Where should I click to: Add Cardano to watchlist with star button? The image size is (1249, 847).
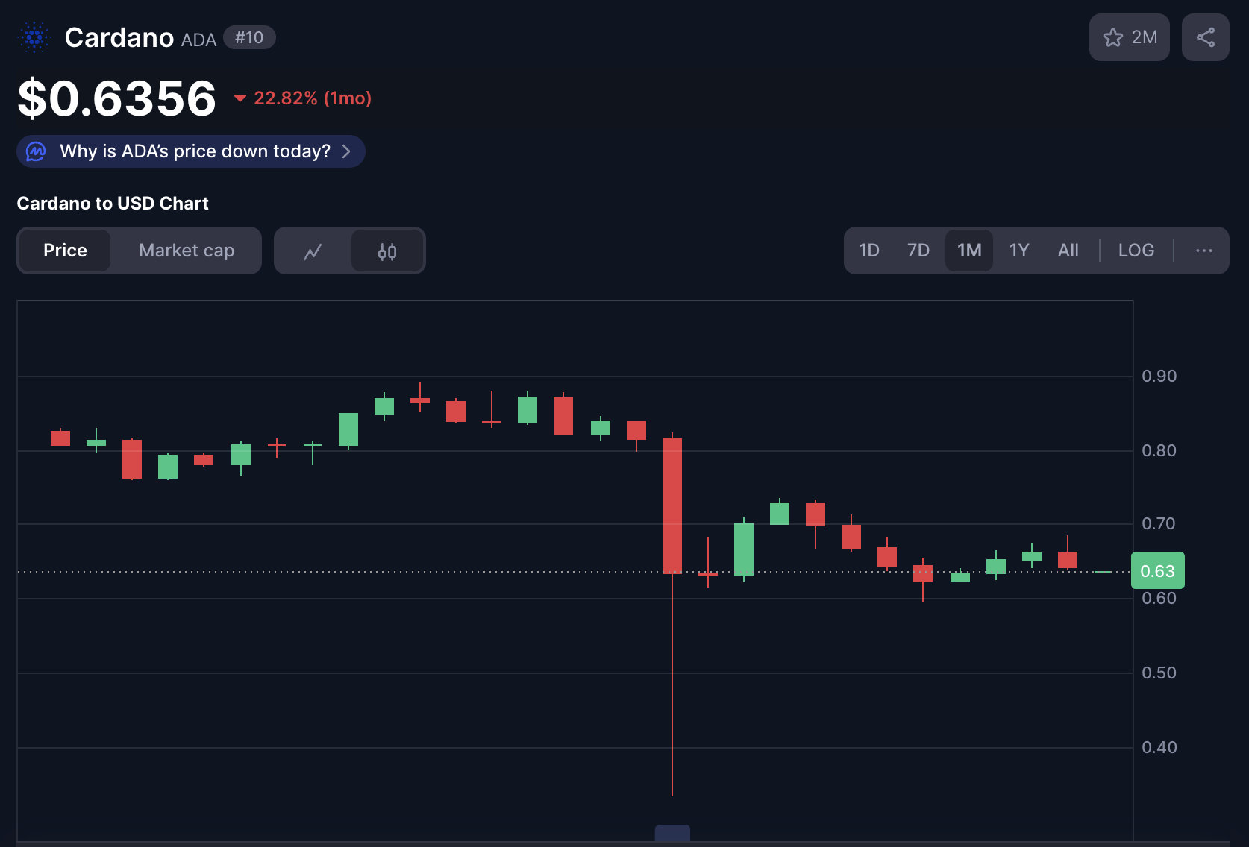(1129, 37)
